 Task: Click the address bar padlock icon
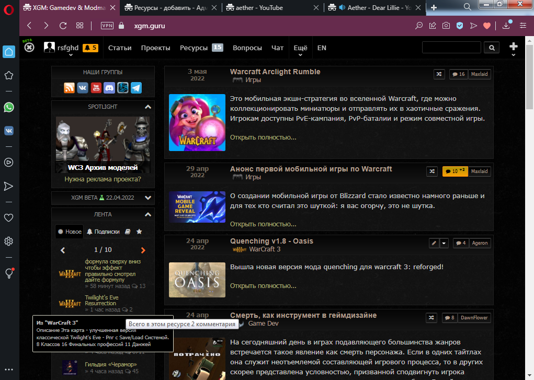coord(121,26)
